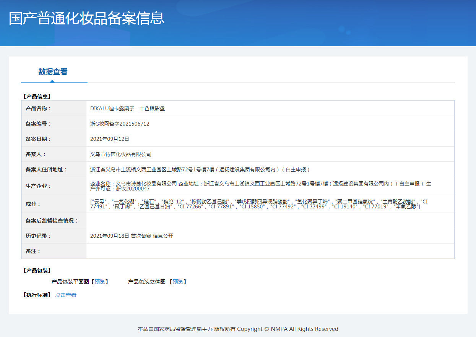This screenshot has width=476, height=337.
Task: Click filer name 义乌市诗茵化妆品有限公司 in 备案人 row
Action: 121,154
